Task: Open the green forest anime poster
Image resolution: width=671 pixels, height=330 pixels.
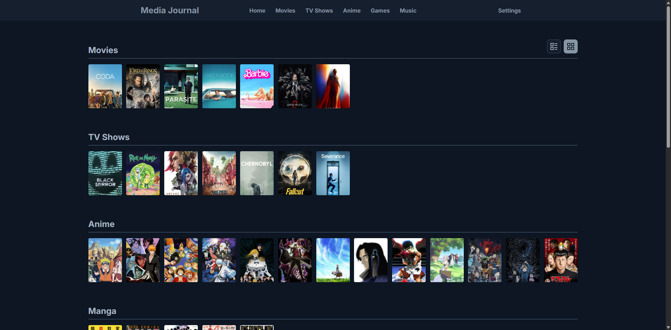Action: (447, 260)
